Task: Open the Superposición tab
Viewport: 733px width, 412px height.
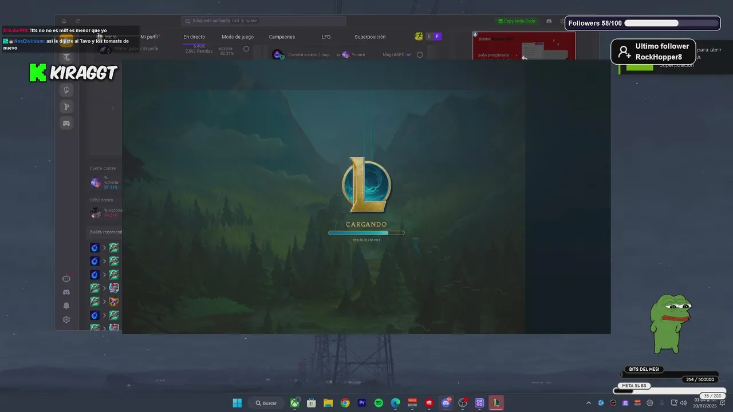Action: (370, 37)
